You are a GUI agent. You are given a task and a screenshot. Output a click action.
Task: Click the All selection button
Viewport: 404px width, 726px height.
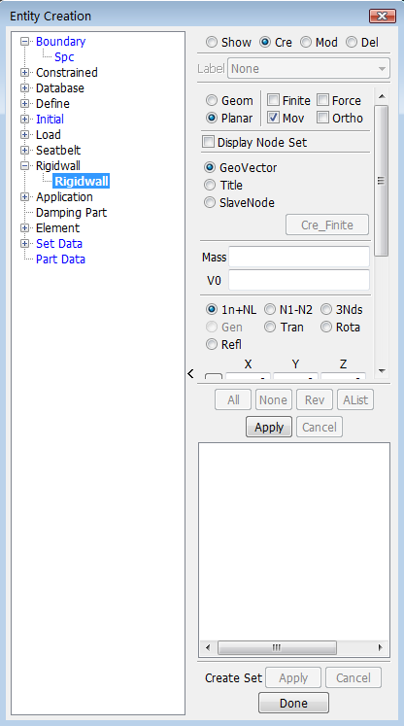(x=233, y=399)
